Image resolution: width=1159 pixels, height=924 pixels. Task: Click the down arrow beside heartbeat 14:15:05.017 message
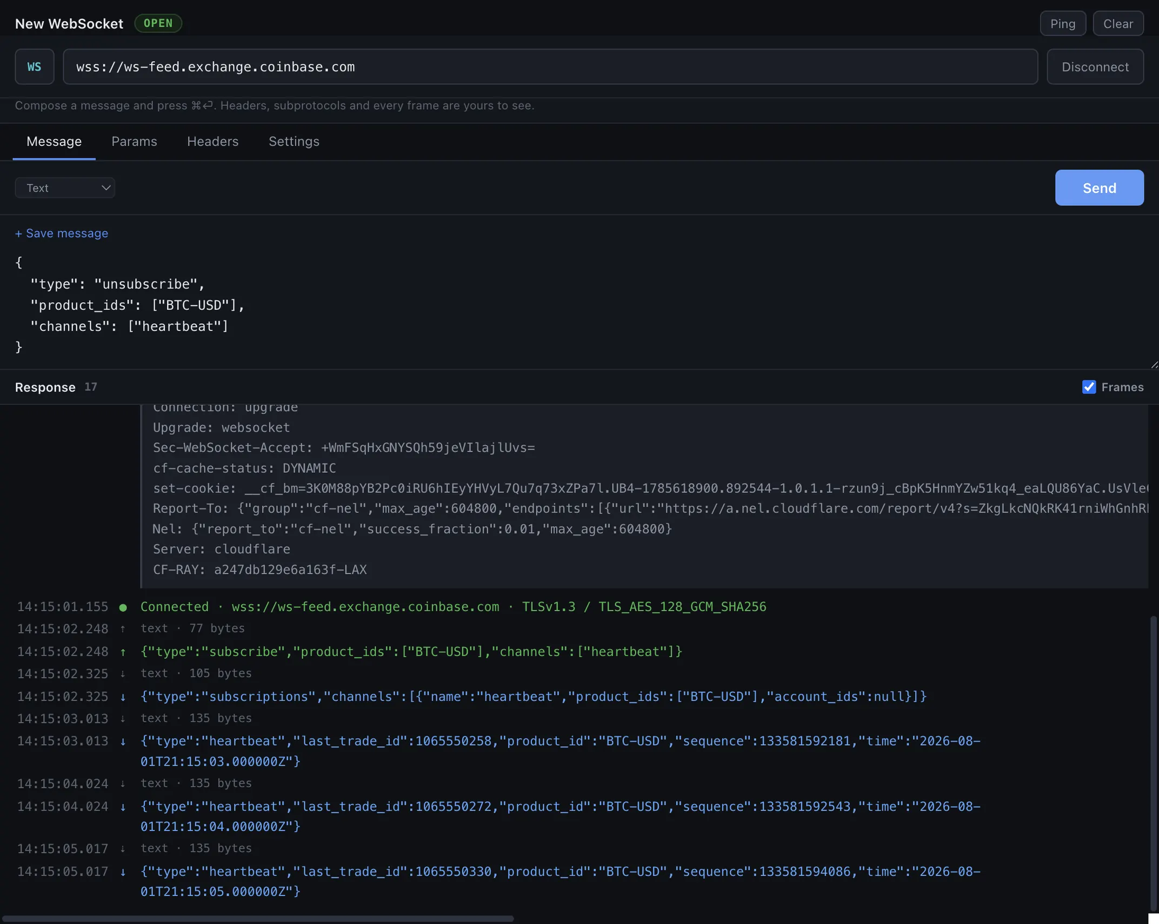123,872
